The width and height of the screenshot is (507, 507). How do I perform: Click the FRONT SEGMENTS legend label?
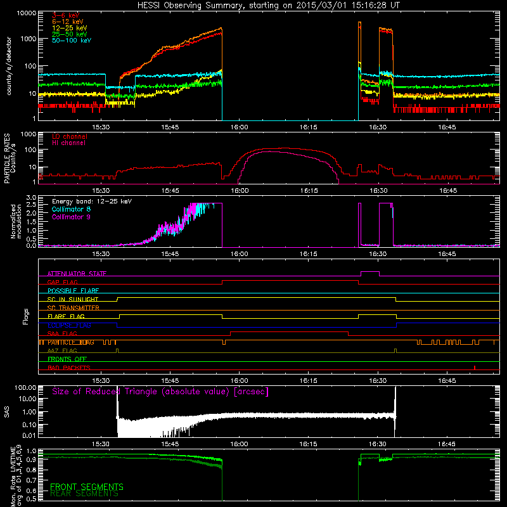point(87,487)
